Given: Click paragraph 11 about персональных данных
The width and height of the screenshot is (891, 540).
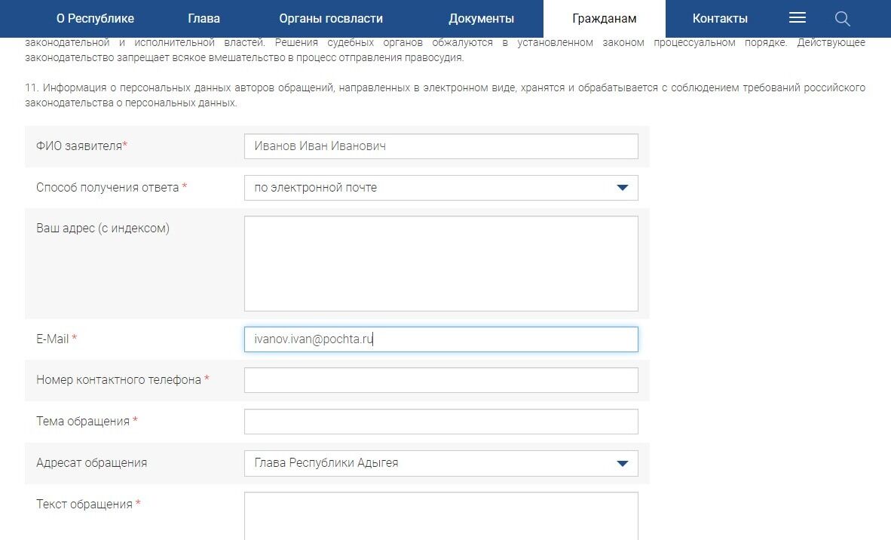Looking at the screenshot, I should coord(445,95).
